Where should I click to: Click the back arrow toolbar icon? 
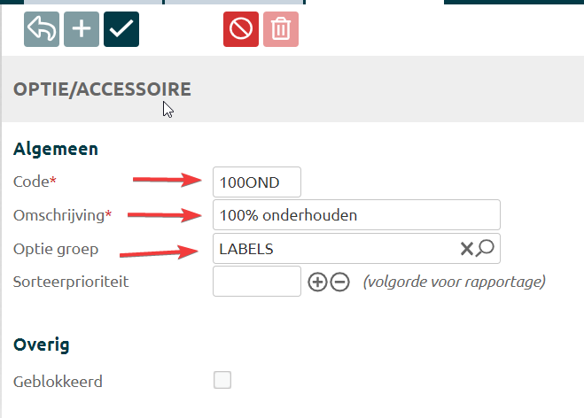42,29
